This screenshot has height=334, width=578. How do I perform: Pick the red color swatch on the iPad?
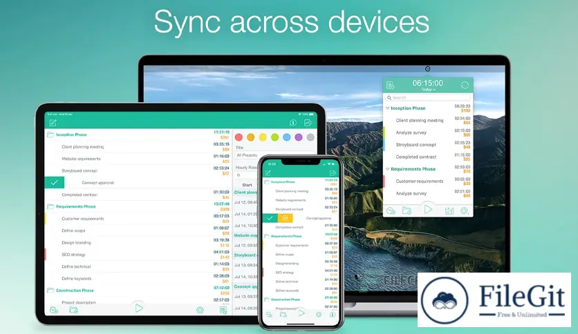239,137
